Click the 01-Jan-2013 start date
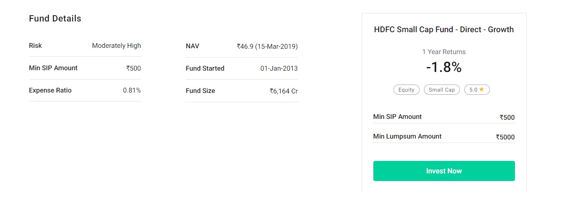 pyautogui.click(x=279, y=68)
